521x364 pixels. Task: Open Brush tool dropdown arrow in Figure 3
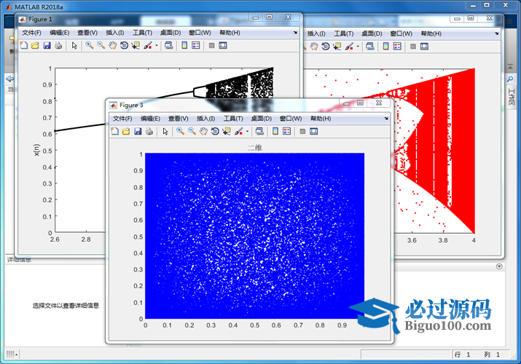pos(247,132)
